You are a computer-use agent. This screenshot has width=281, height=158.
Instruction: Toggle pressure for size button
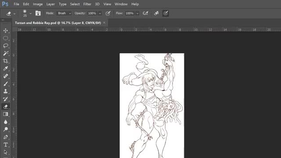tap(166, 13)
